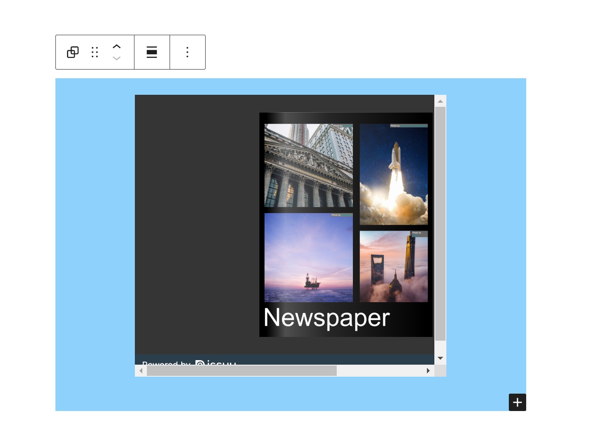The width and height of the screenshot is (599, 440).
Task: Click the right arrow of the horizontal scrollbar
Action: (428, 370)
